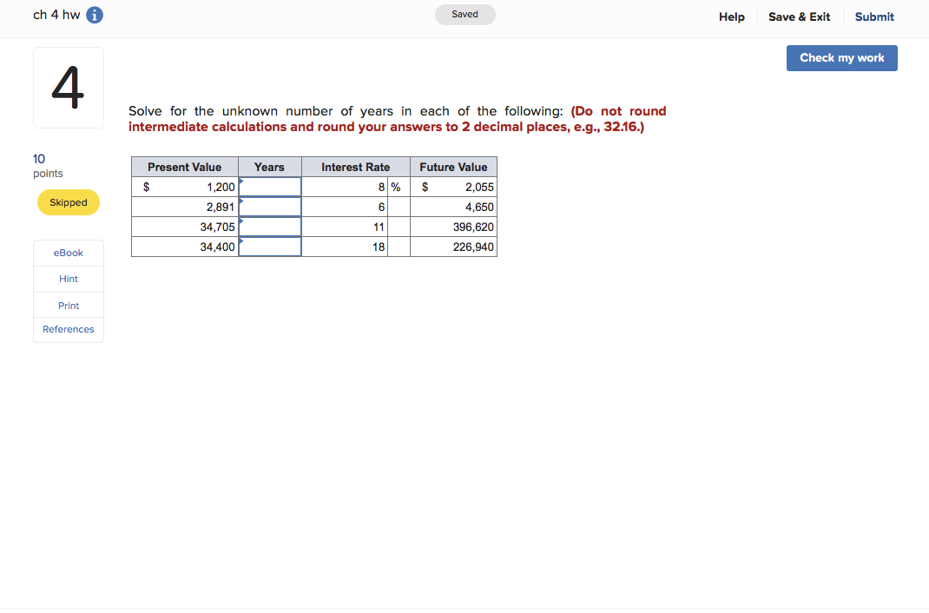Click the 226,940 future value cell

point(453,247)
